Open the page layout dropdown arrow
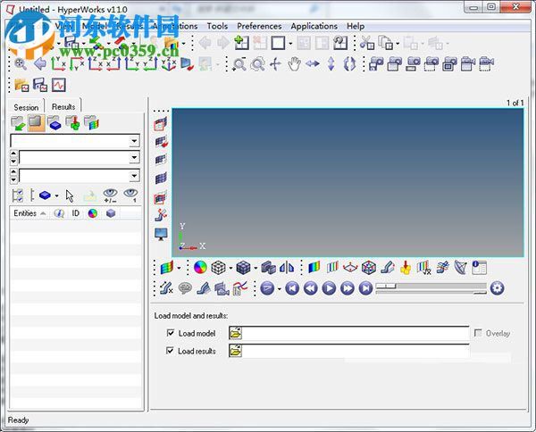This screenshot has height=432, width=536. coord(290,44)
